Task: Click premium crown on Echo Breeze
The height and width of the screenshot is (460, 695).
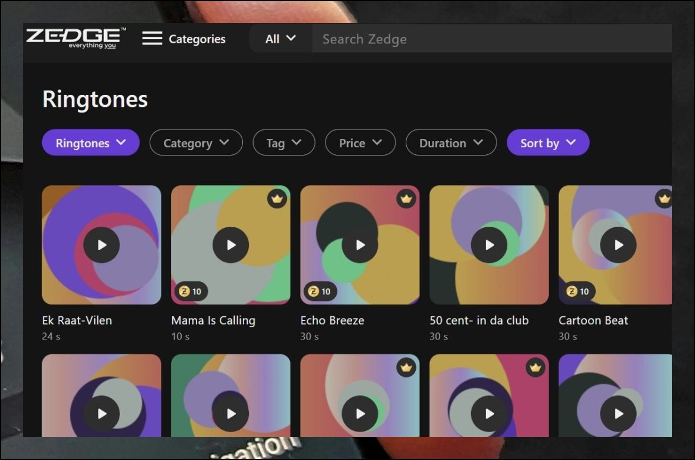Action: [x=406, y=199]
